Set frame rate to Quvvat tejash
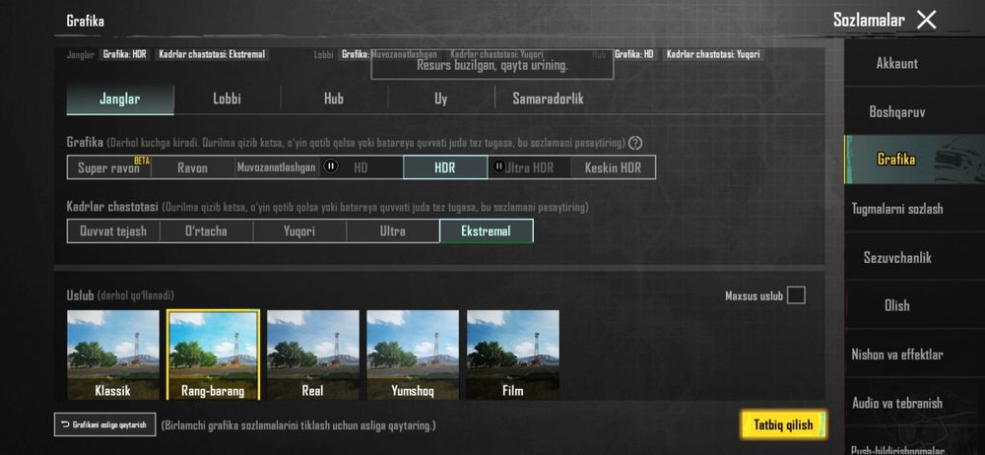Viewport: 985px width, 455px height. pyautogui.click(x=113, y=230)
